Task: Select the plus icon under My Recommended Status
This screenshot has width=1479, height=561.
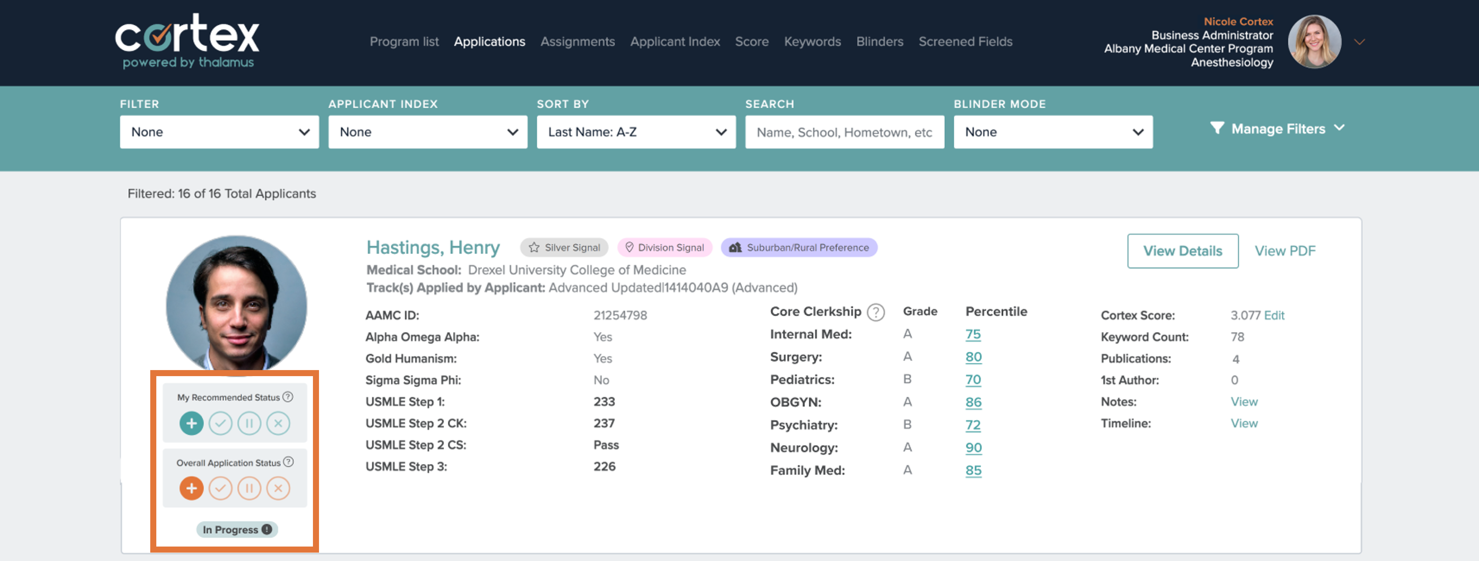Action: [191, 423]
